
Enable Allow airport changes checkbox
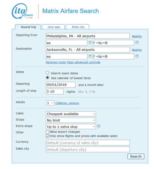[47, 132]
